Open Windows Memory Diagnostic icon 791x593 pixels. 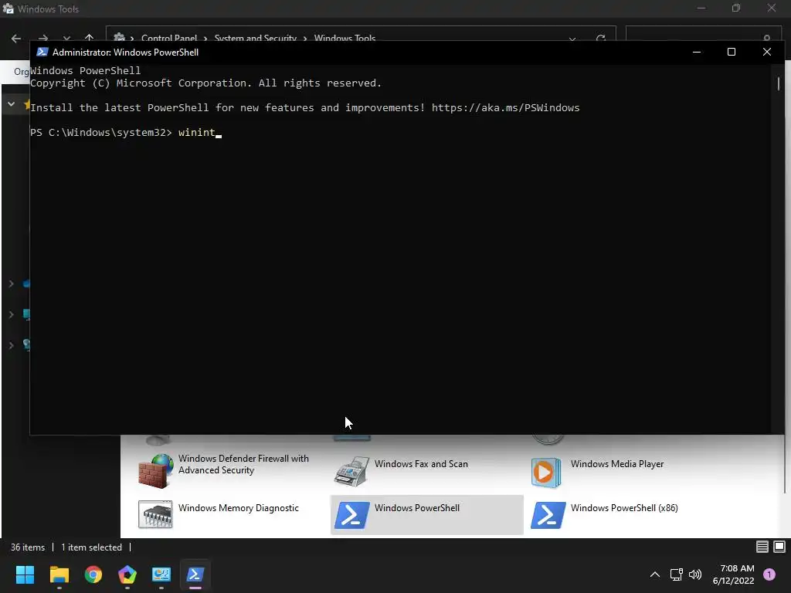155,514
